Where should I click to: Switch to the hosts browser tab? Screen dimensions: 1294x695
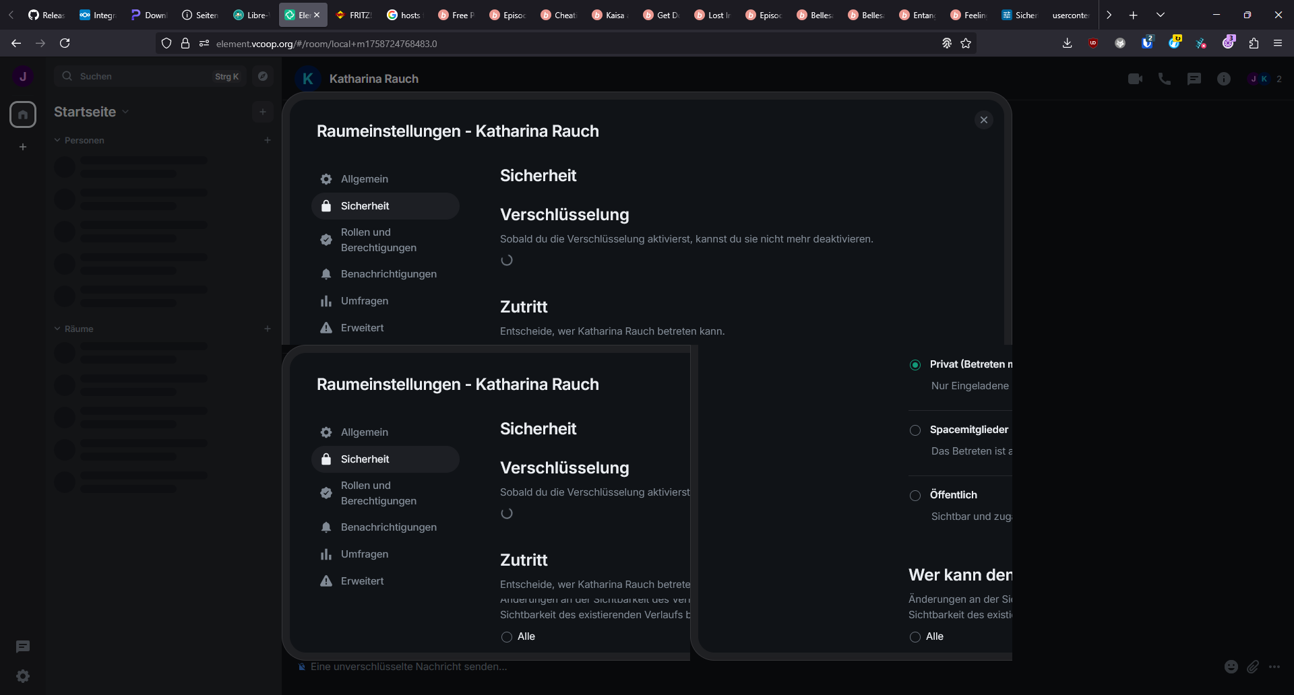(404, 15)
